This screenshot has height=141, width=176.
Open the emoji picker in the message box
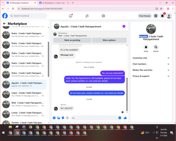(x=120, y=118)
